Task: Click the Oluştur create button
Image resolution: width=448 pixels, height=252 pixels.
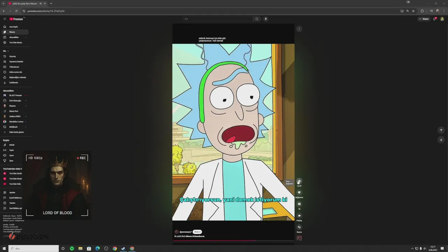Action: coord(424,19)
